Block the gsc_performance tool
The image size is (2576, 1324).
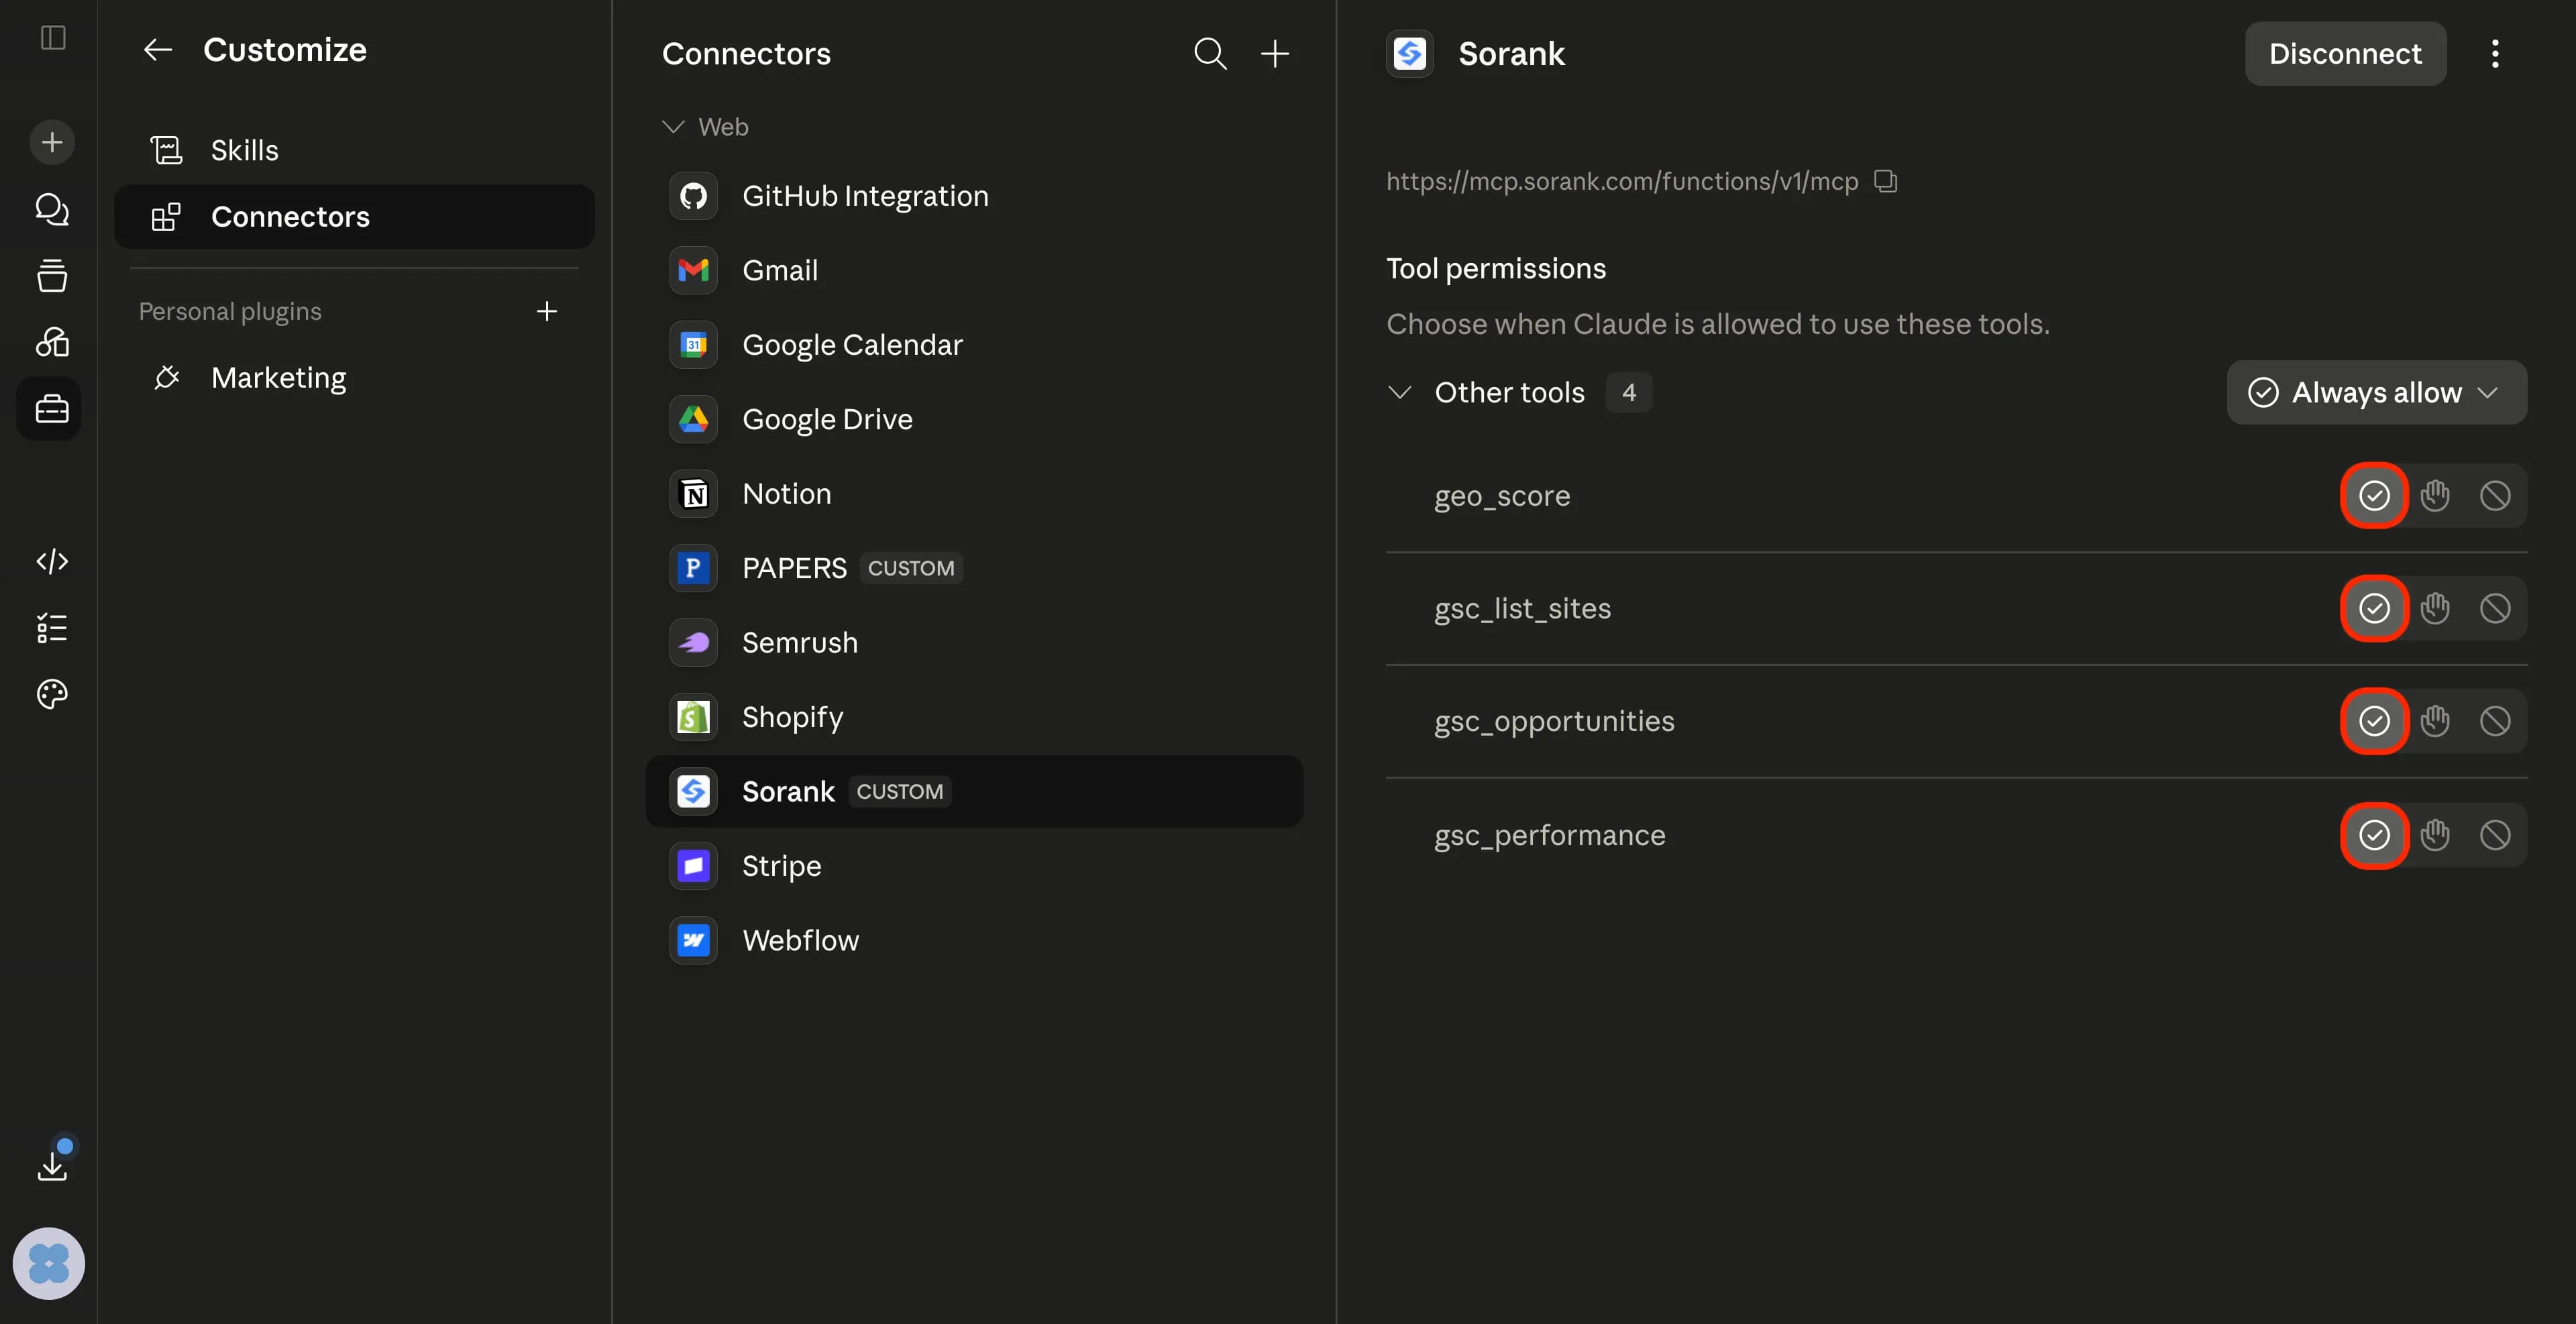point(2495,836)
